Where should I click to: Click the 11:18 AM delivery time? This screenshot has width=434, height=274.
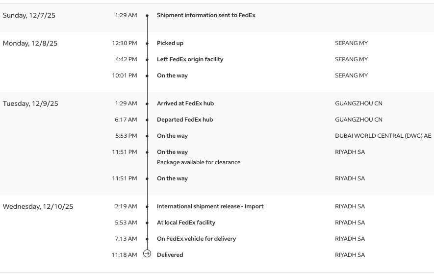point(124,255)
